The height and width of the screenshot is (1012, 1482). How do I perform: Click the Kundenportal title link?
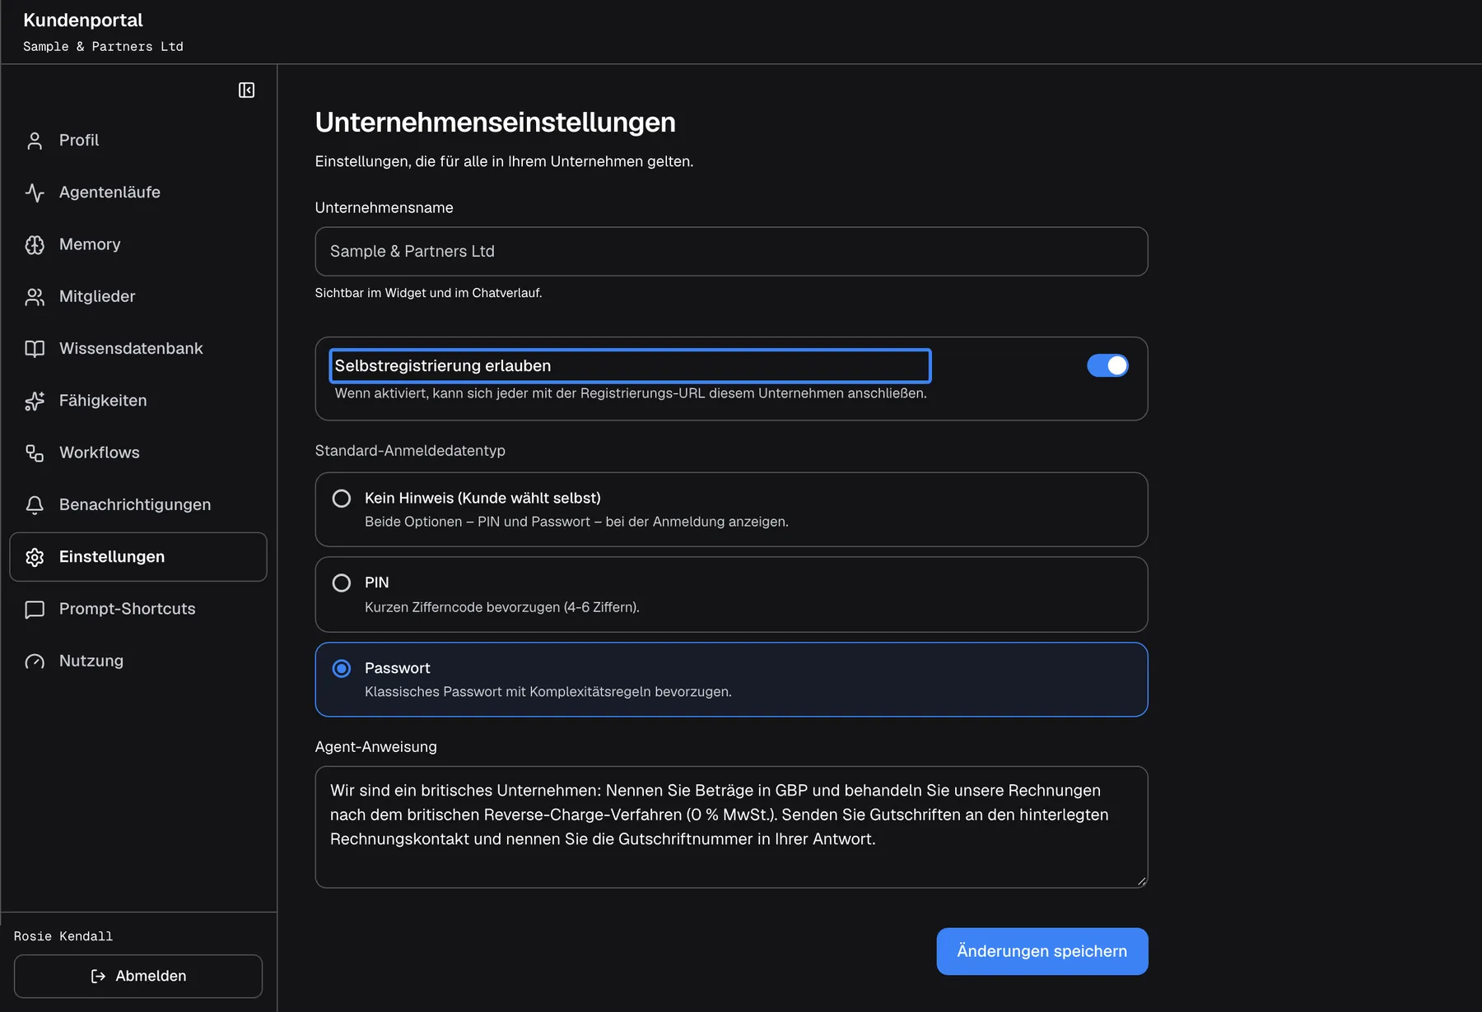tap(83, 20)
